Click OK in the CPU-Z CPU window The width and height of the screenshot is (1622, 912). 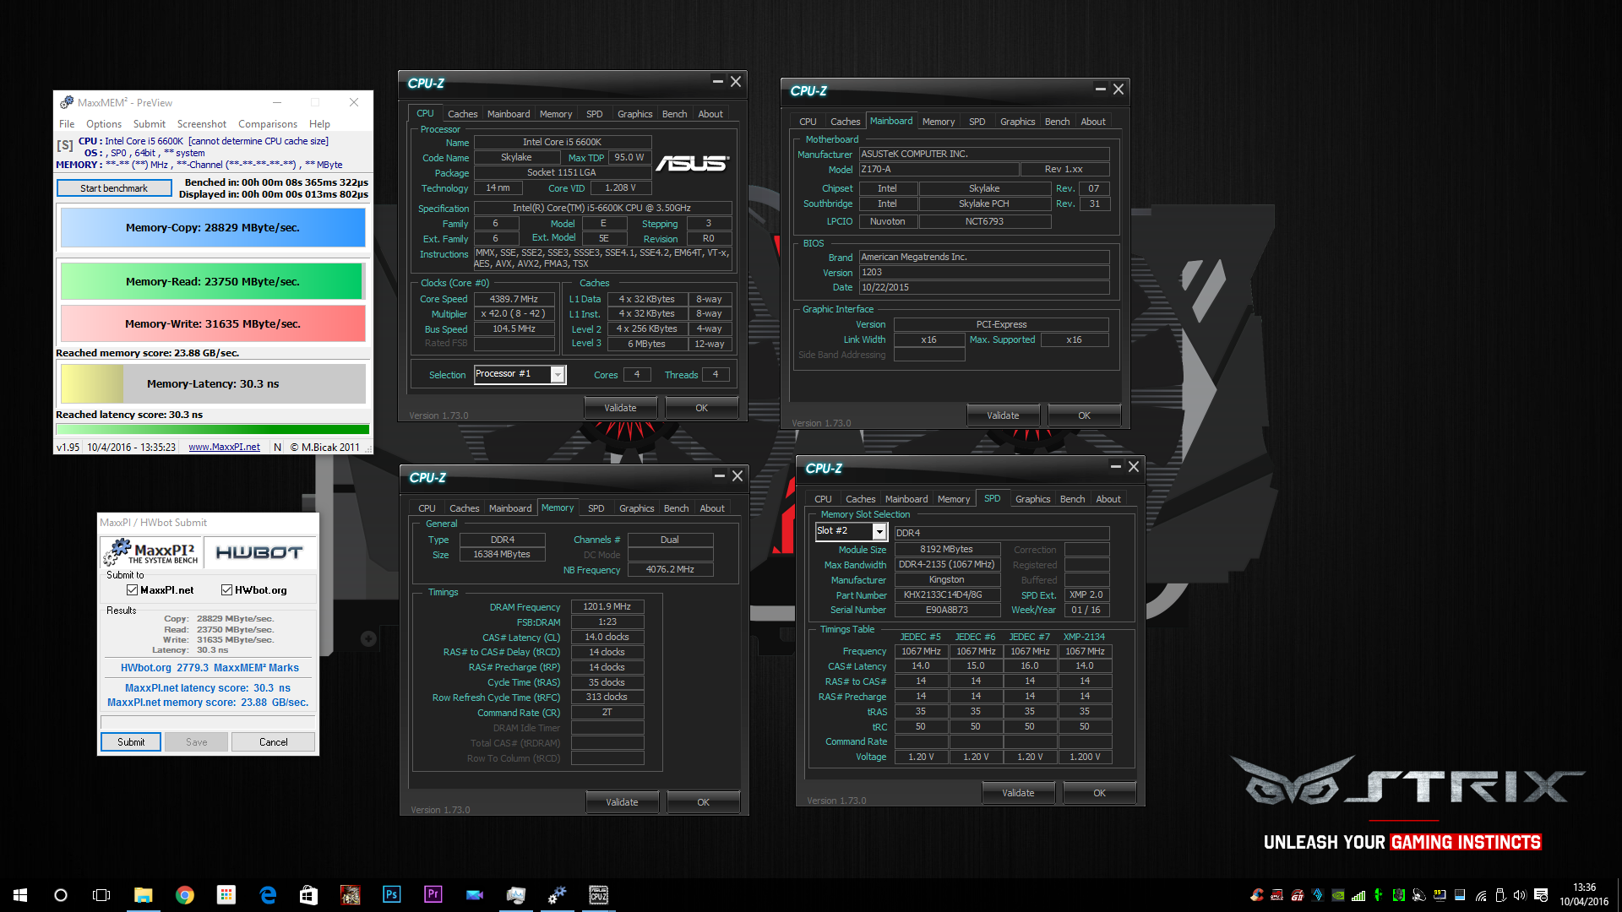tap(701, 408)
